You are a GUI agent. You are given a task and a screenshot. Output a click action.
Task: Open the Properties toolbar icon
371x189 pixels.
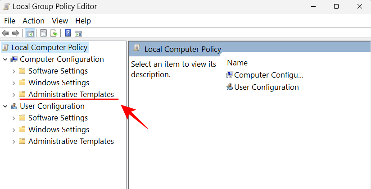(44, 33)
